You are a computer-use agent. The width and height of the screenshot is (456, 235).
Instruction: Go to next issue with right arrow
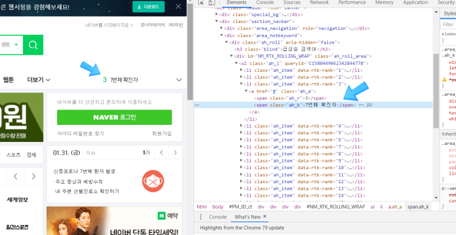pos(175,153)
